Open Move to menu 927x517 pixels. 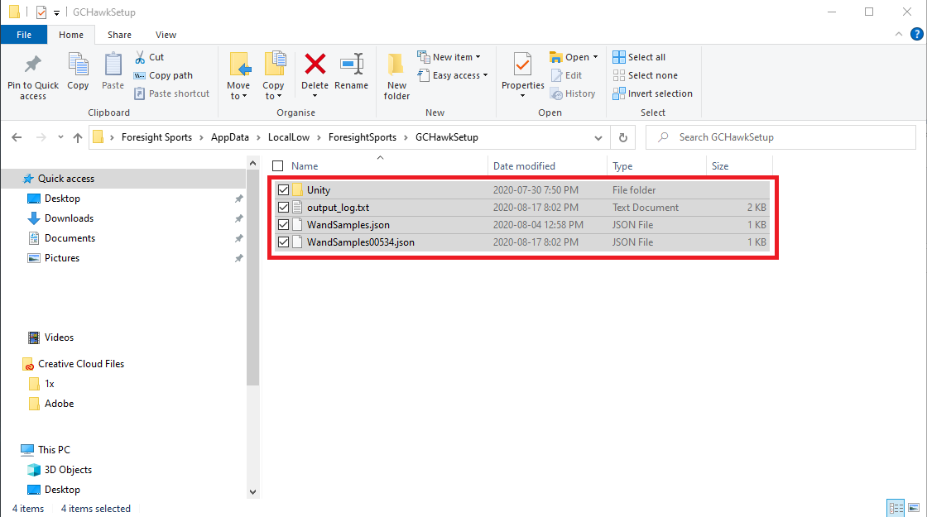click(238, 77)
